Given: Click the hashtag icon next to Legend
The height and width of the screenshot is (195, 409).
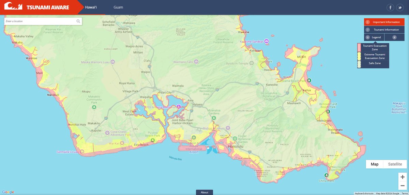Looking at the screenshot, I should click(394, 37).
